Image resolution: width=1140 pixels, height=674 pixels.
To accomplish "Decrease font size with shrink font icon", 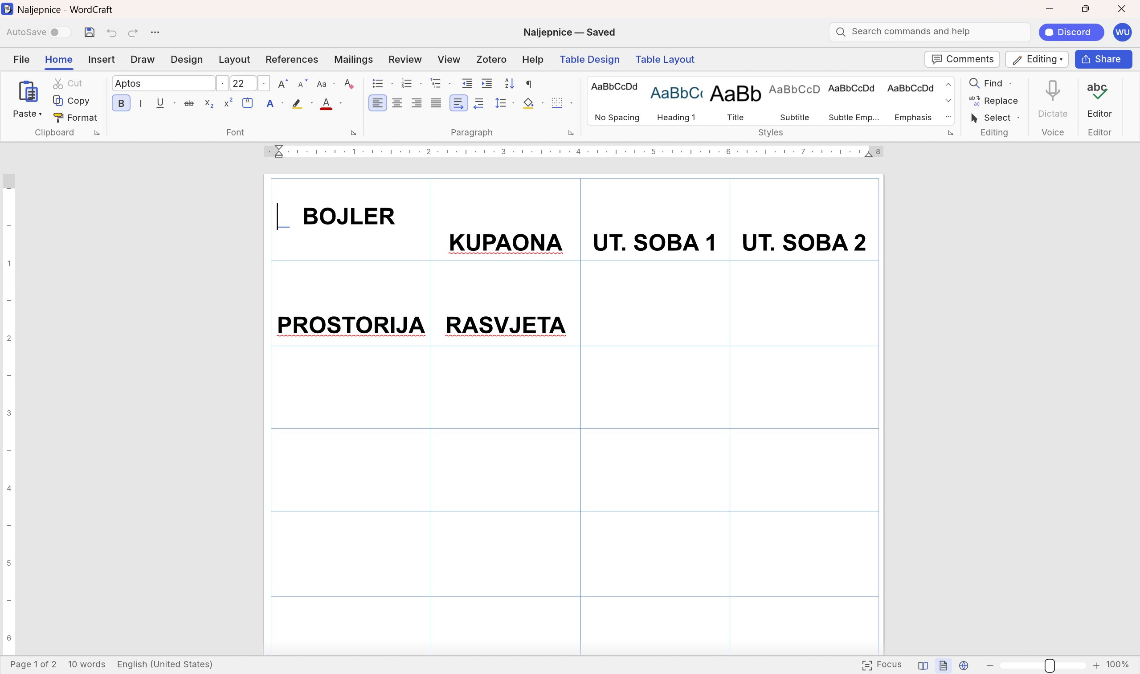I will 302,84.
